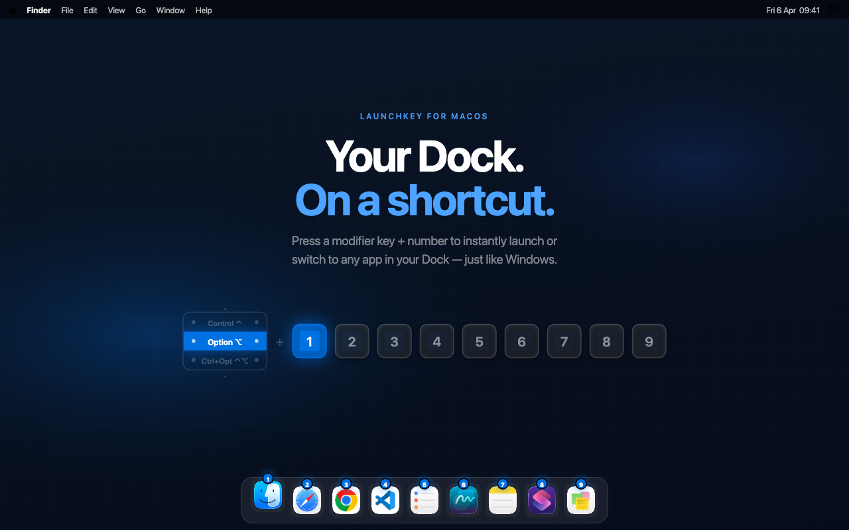Click the clock showing Fri 6 Apr
Screen dimensions: 849x530
point(793,10)
